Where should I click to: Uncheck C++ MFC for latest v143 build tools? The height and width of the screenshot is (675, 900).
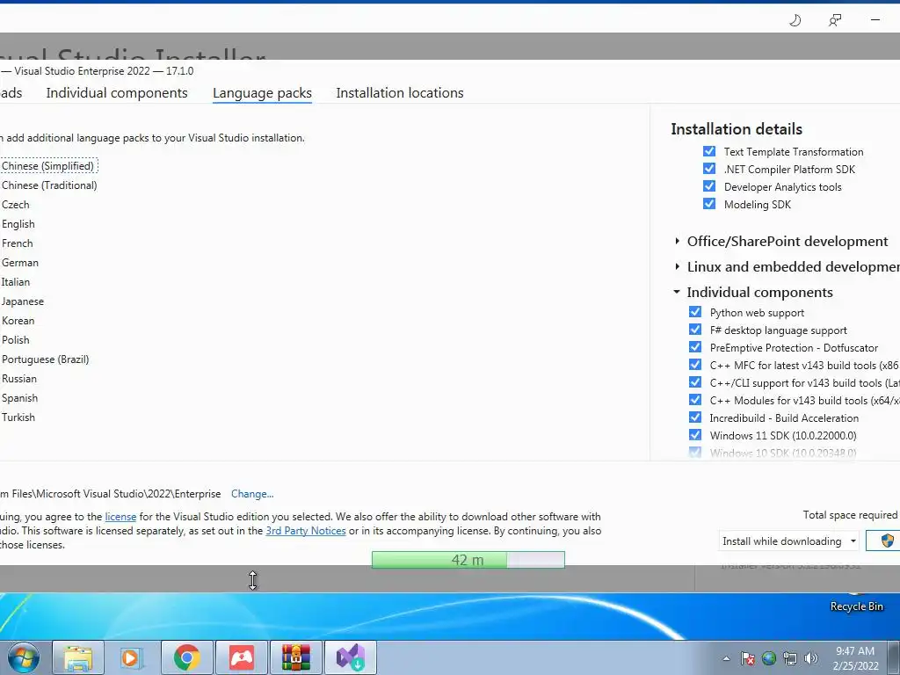695,365
